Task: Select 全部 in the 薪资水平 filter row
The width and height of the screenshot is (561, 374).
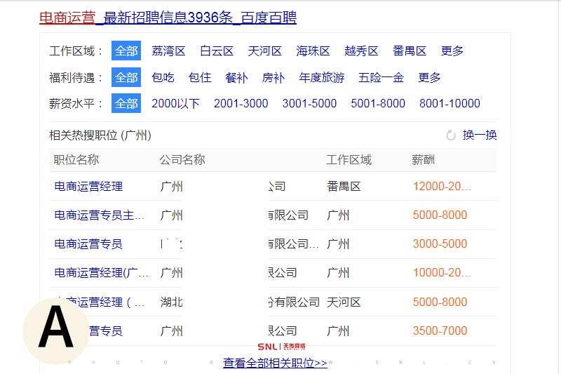Action: pyautogui.click(x=126, y=103)
